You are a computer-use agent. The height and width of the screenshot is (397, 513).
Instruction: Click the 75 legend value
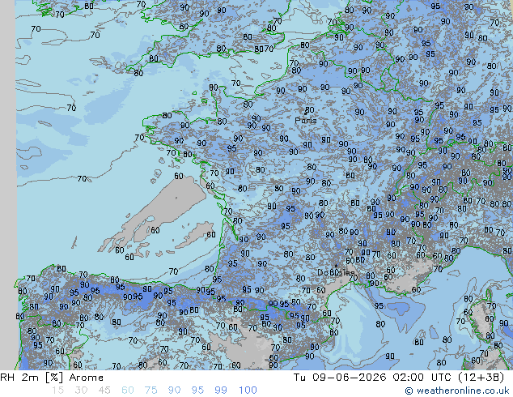[151, 391]
